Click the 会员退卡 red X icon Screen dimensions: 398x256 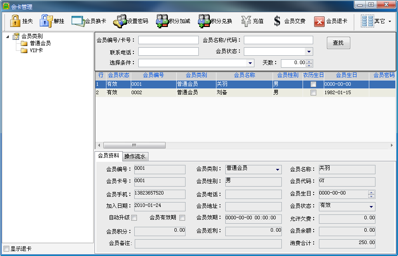click(x=319, y=21)
